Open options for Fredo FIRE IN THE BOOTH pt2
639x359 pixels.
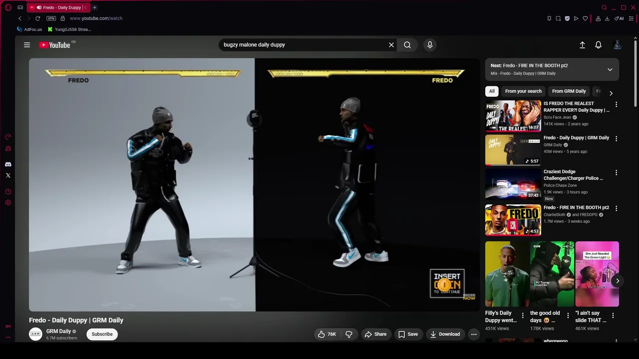tap(616, 208)
